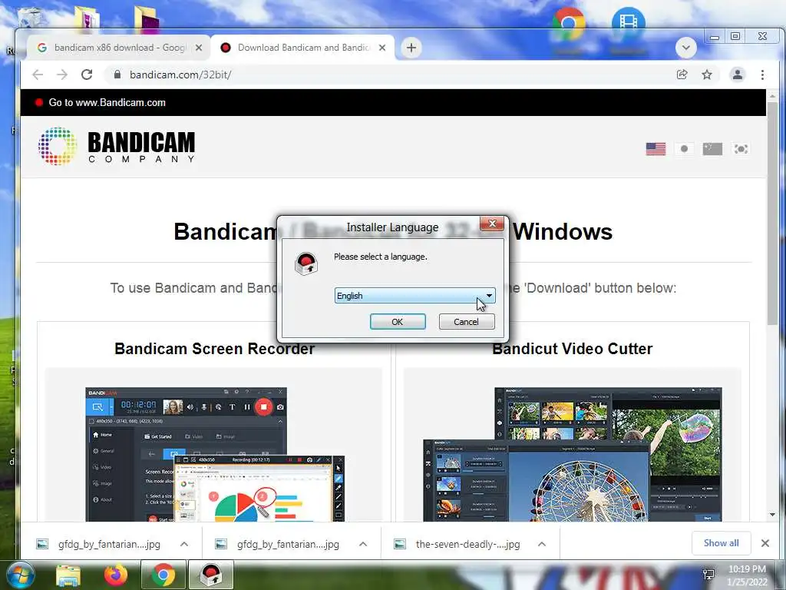Launch Firefox from the taskbar

116,575
